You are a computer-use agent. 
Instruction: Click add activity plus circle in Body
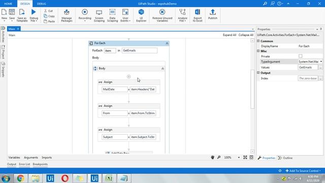tap(128, 77)
